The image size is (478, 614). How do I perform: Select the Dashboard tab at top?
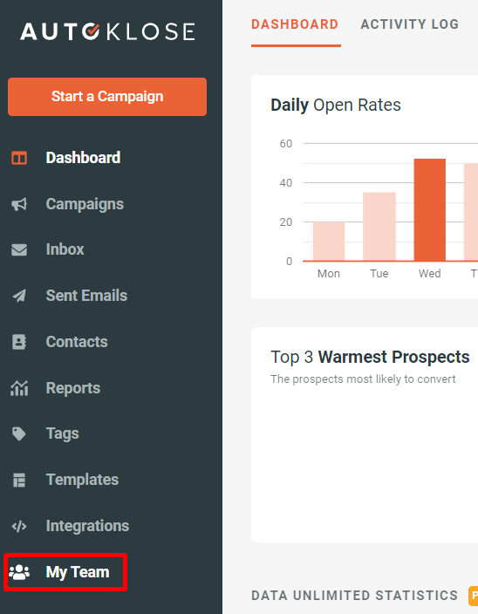pyautogui.click(x=295, y=24)
